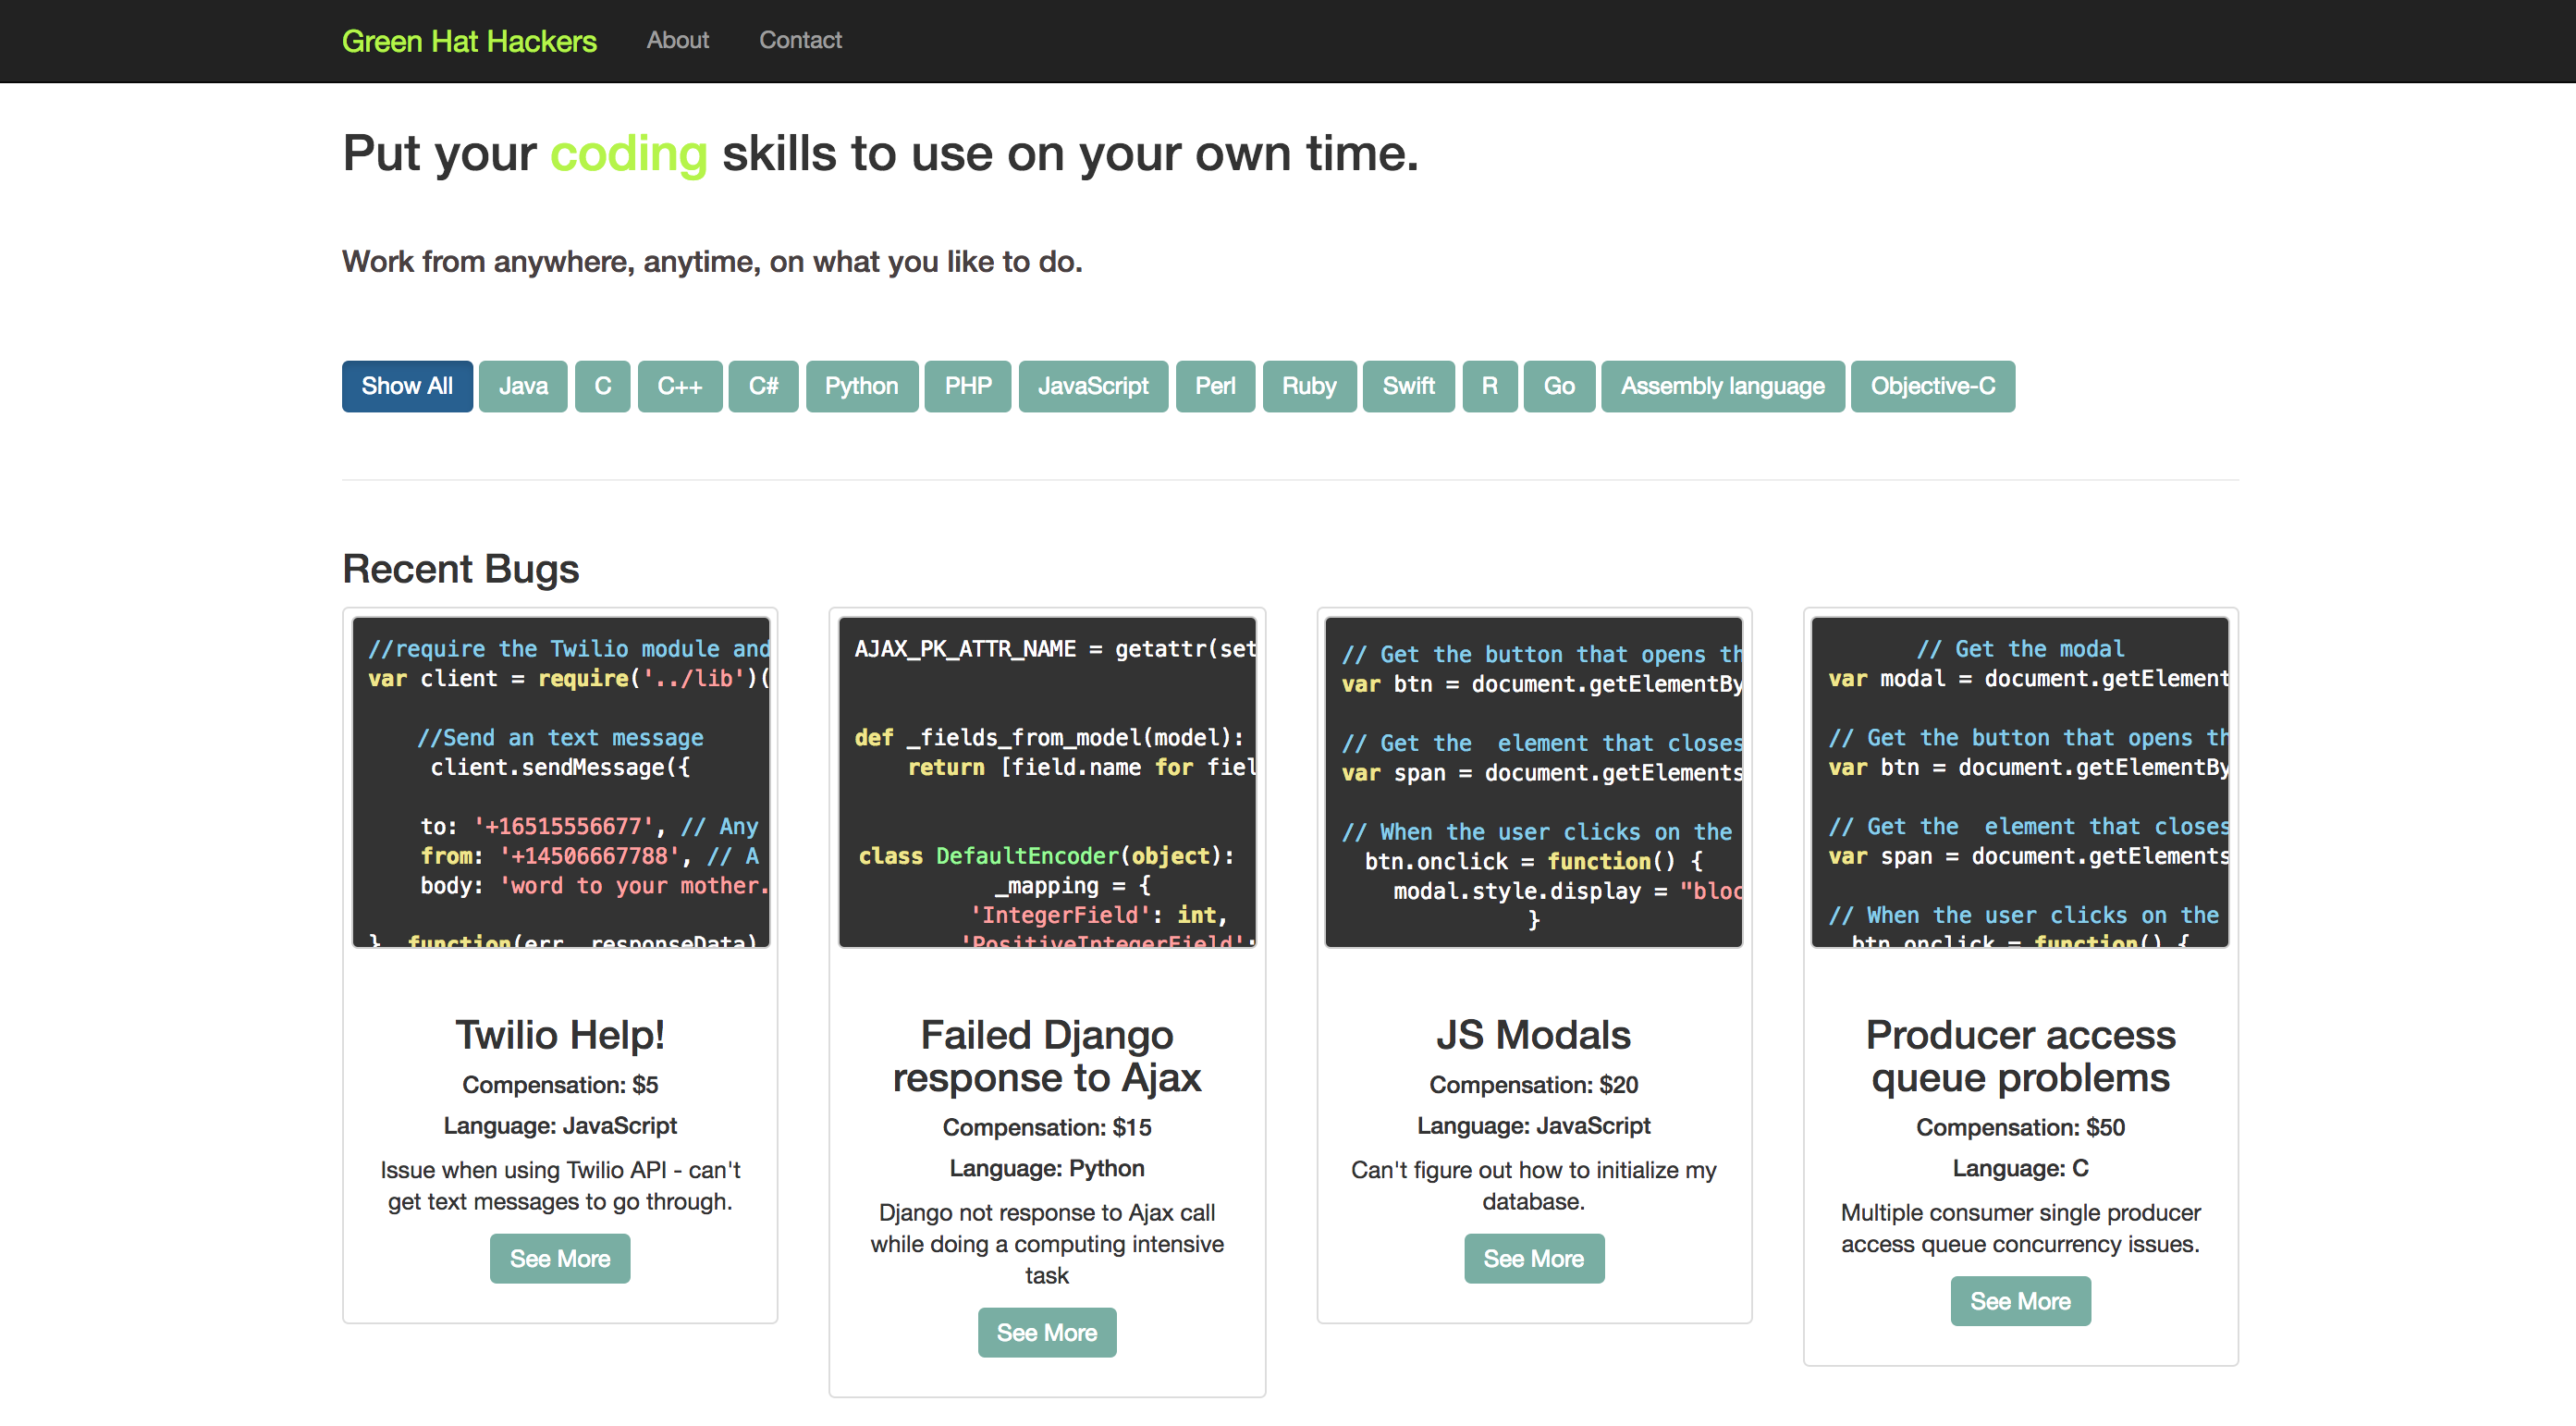
Task: Open the Twilio code snippet preview
Action: point(560,782)
